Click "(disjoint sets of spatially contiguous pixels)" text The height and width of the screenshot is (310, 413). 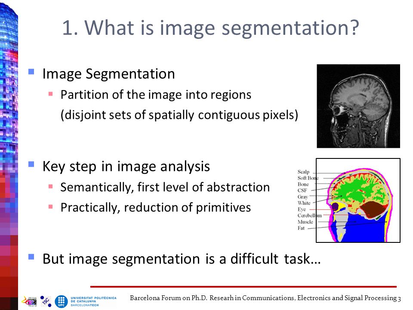coord(179,115)
